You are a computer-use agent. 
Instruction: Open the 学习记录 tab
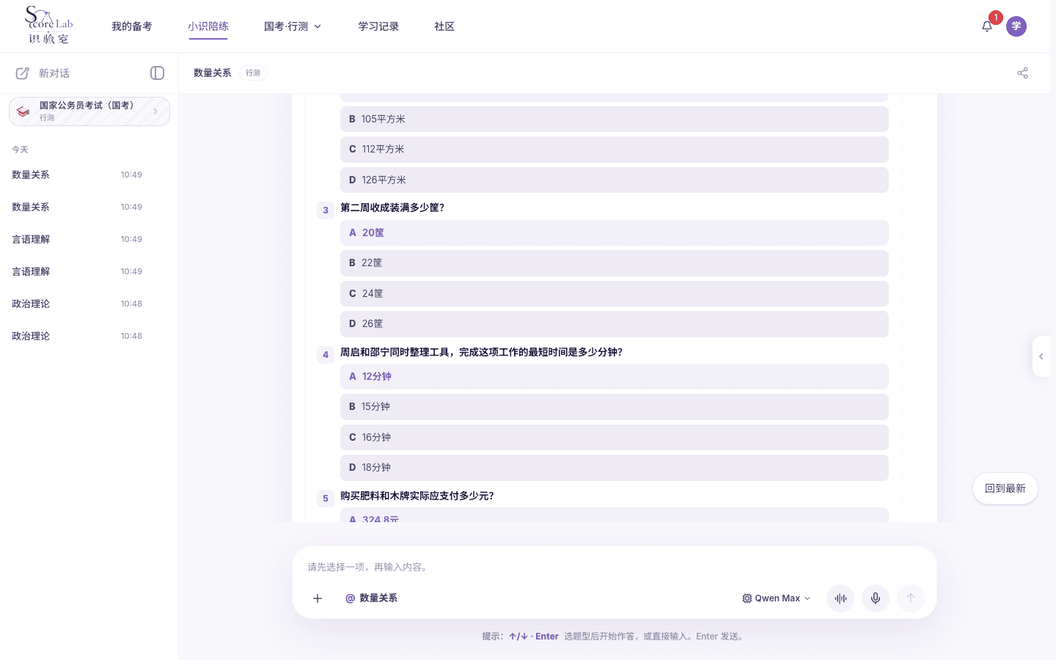378,26
